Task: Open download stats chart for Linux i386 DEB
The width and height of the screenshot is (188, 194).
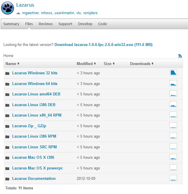Action: [173, 104]
